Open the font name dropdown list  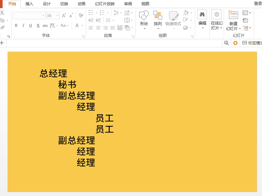43,16
